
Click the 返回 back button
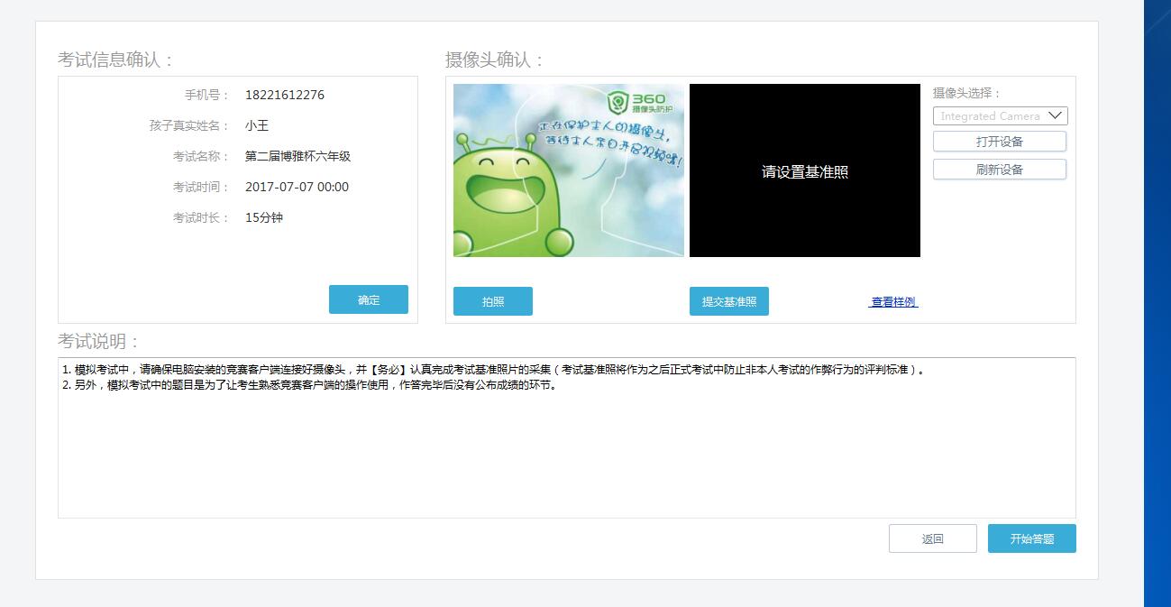pyautogui.click(x=932, y=538)
